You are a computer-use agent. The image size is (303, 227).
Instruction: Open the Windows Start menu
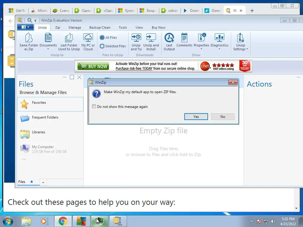(x=8, y=221)
